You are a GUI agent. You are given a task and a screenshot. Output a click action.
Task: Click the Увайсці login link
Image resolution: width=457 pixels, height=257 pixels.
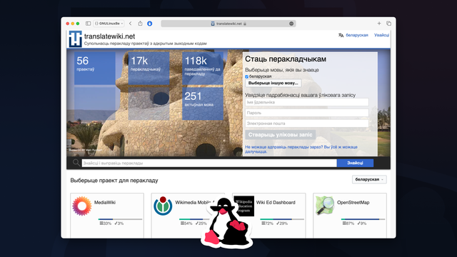(x=381, y=35)
